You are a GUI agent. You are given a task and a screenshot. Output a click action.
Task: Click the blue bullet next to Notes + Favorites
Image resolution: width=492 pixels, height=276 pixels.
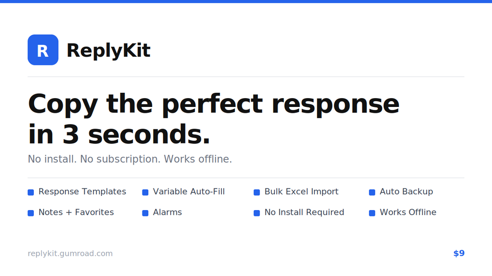(31, 213)
